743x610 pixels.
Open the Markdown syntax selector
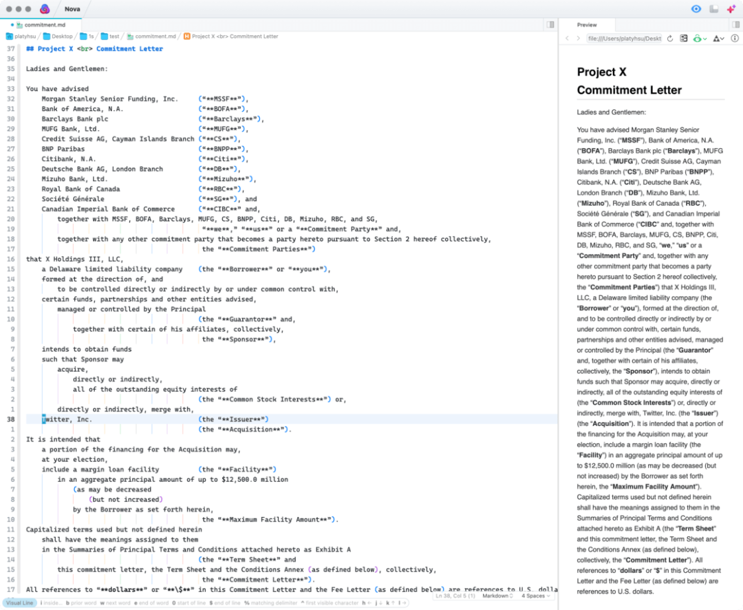pyautogui.click(x=497, y=596)
